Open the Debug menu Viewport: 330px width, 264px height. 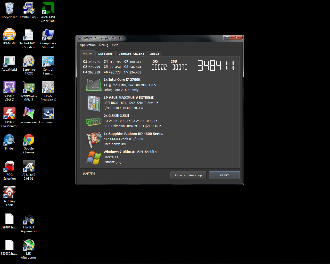point(104,45)
